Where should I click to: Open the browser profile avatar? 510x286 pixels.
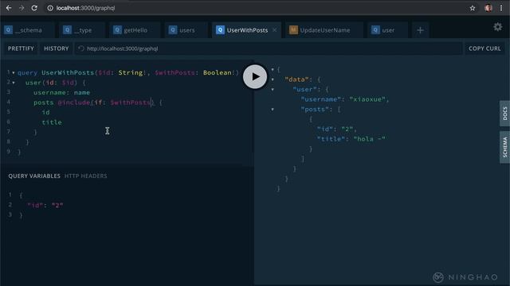click(488, 8)
